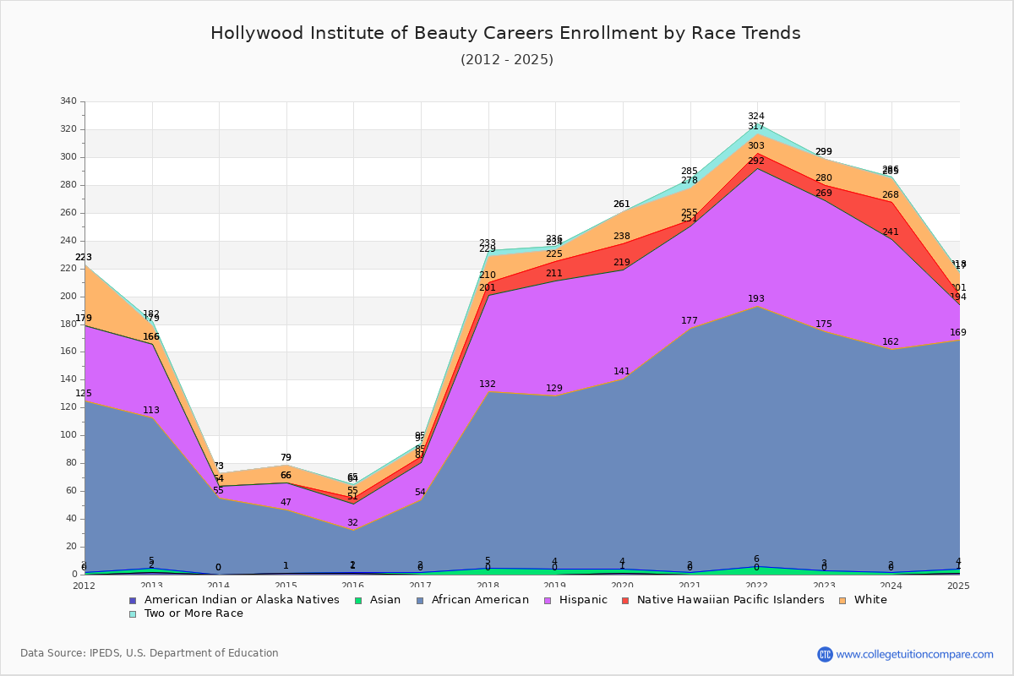Click the Data Source IPEDS caption

(x=150, y=653)
